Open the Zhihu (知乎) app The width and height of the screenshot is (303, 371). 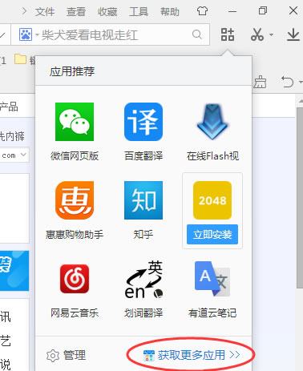click(x=143, y=200)
